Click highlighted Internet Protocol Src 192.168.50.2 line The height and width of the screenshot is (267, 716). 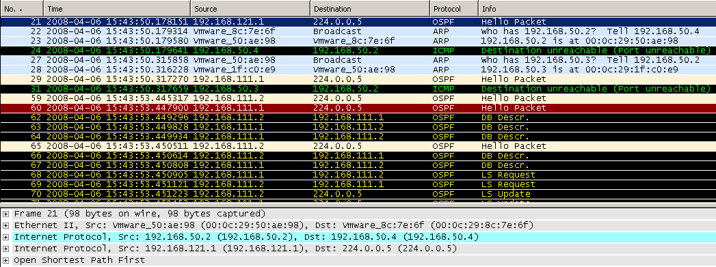pyautogui.click(x=246, y=237)
